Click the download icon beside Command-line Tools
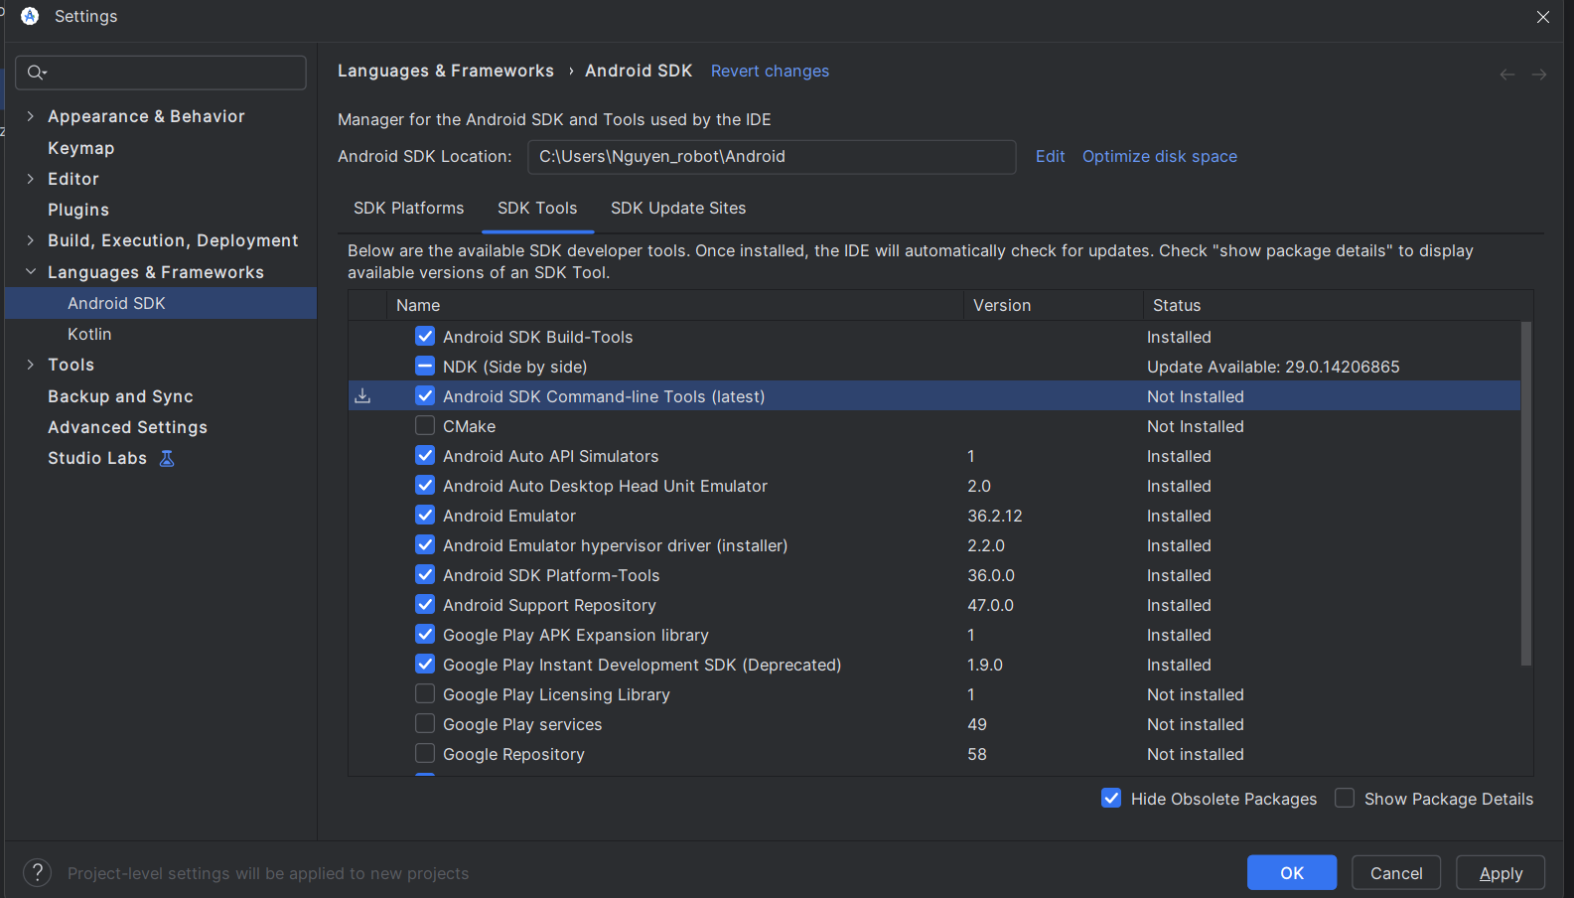 363,396
